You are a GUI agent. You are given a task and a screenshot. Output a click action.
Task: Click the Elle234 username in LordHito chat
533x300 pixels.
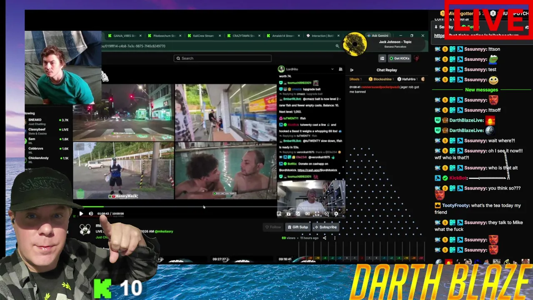(301, 157)
